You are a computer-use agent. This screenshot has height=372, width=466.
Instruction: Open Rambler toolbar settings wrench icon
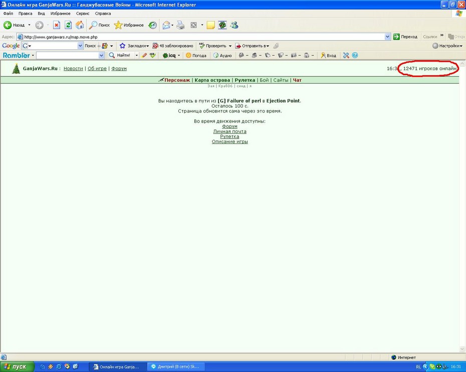click(x=346, y=55)
